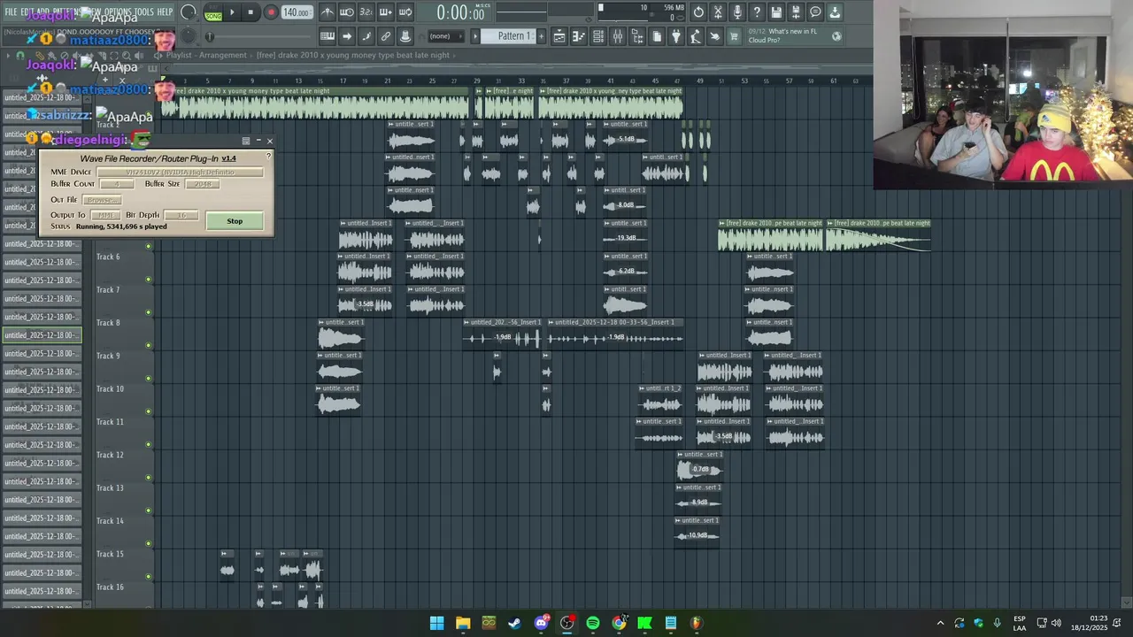Viewport: 1133px width, 637px height.
Task: Open the project picker (copy pages) icon
Action: (x=657, y=36)
